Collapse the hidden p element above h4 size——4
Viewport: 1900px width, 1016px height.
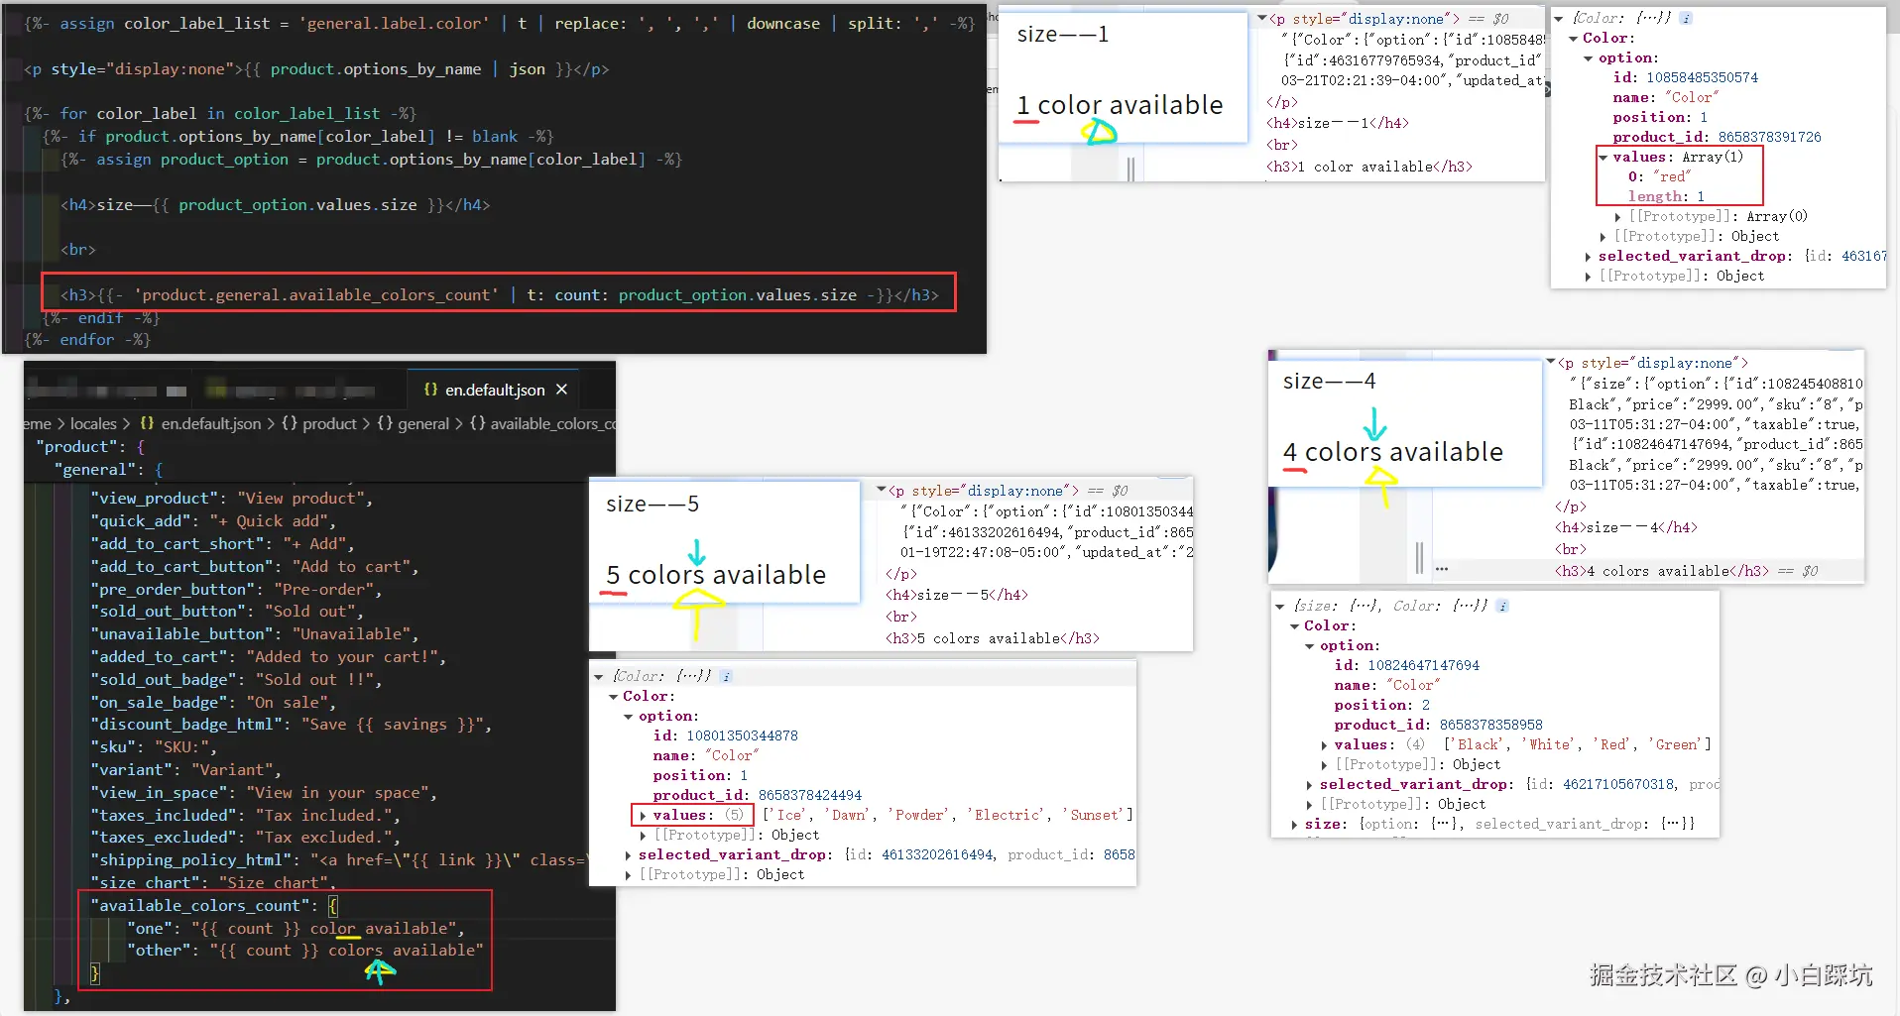(1550, 362)
